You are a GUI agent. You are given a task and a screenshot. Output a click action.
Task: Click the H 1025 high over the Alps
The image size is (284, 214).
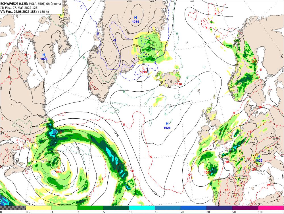259,159
